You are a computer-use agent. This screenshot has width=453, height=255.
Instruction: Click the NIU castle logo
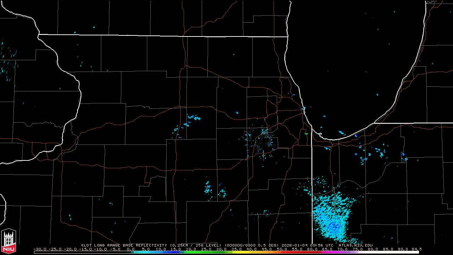pyautogui.click(x=8, y=239)
